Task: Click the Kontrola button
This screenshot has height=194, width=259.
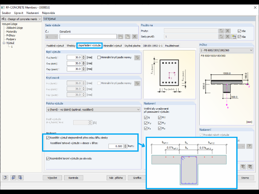Action: pos(73,178)
